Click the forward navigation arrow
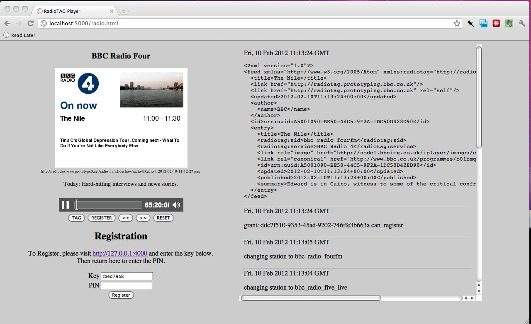This screenshot has width=531, height=324. [x=19, y=23]
